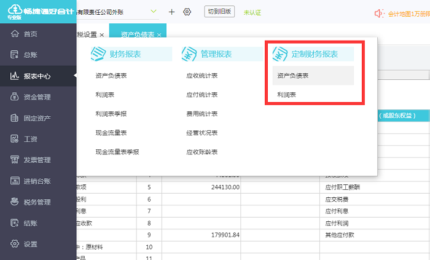
Task: Close the 税设置 tab
Action: [x=102, y=35]
